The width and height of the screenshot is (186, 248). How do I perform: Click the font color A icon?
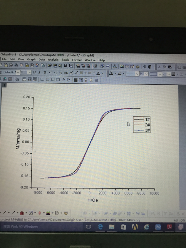(x=98, y=73)
